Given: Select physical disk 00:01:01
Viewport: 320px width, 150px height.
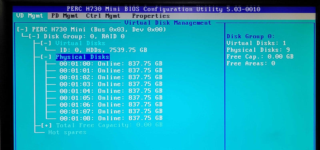Looking at the screenshot, I should pyautogui.click(x=111, y=71).
